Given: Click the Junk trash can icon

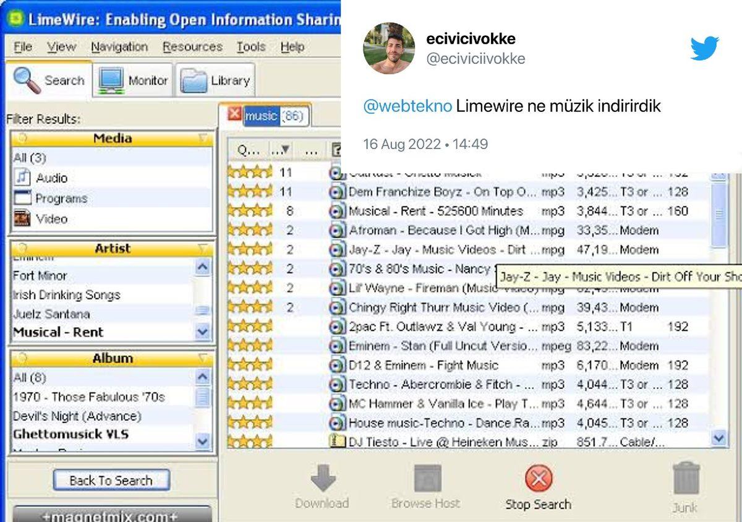Looking at the screenshot, I should [685, 478].
